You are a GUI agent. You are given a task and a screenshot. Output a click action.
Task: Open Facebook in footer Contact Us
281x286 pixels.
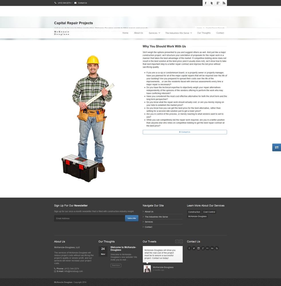tap(189, 248)
